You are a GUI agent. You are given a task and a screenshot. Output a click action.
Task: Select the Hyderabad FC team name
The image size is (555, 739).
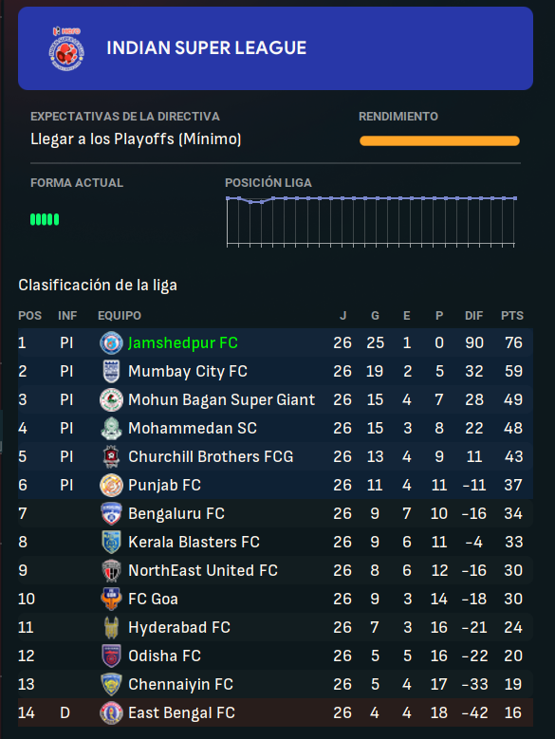click(179, 627)
